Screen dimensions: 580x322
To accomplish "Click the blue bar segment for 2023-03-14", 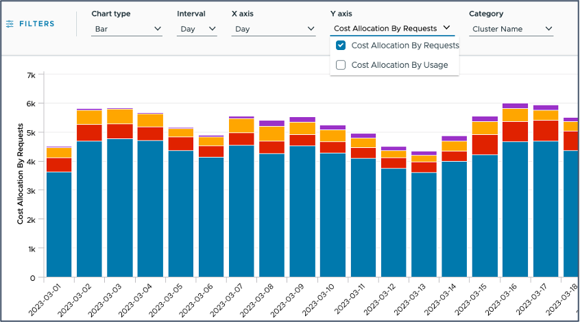I will [455, 219].
